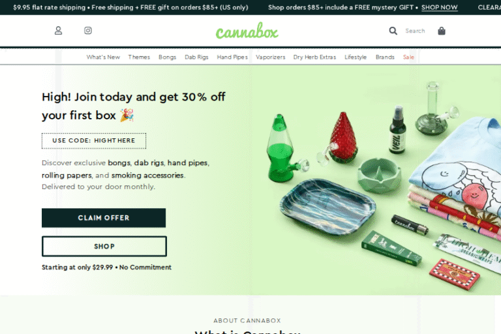Viewport: 501px width, 334px height.
Task: Expand the Dab Rigs menu
Action: coord(196,57)
